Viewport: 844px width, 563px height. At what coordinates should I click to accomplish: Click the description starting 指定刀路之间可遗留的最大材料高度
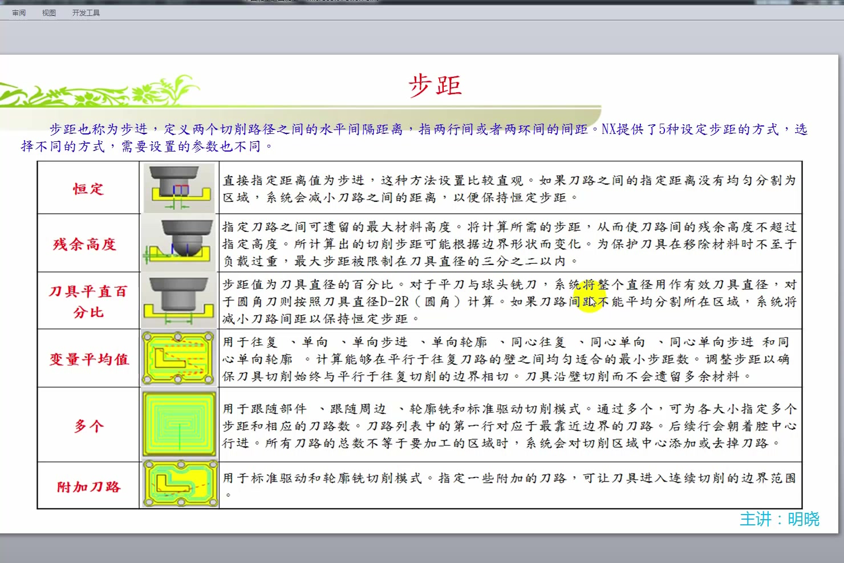coord(509,244)
